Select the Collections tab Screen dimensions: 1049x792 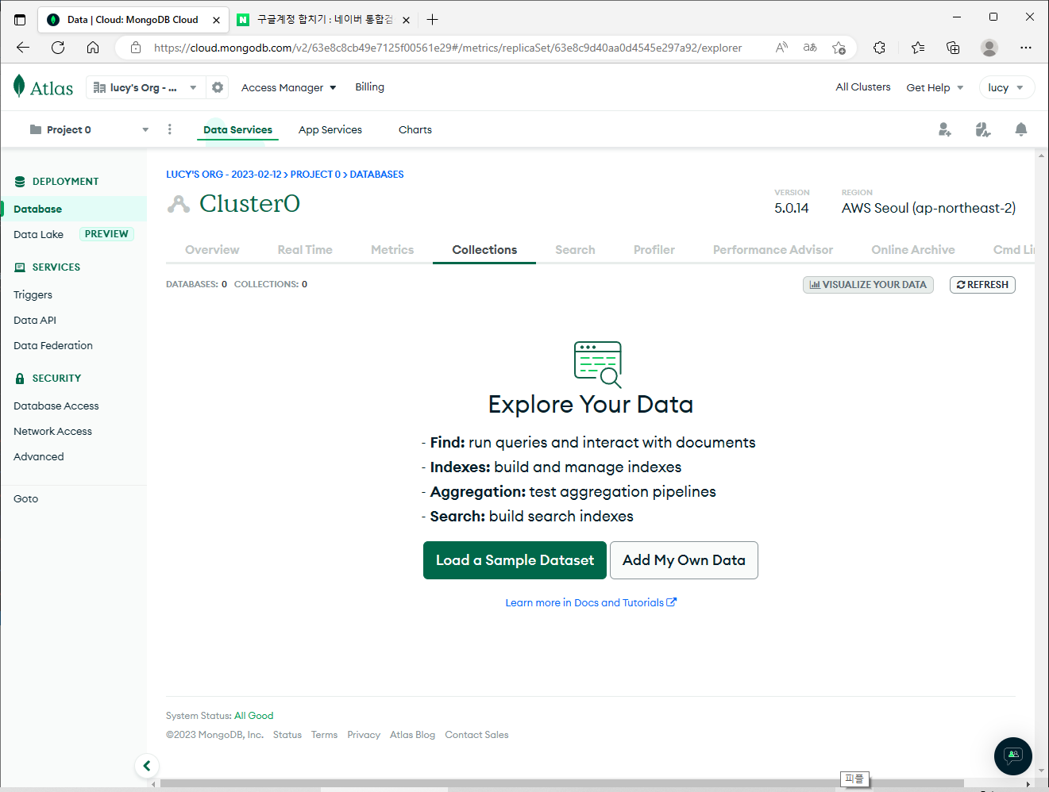point(484,249)
